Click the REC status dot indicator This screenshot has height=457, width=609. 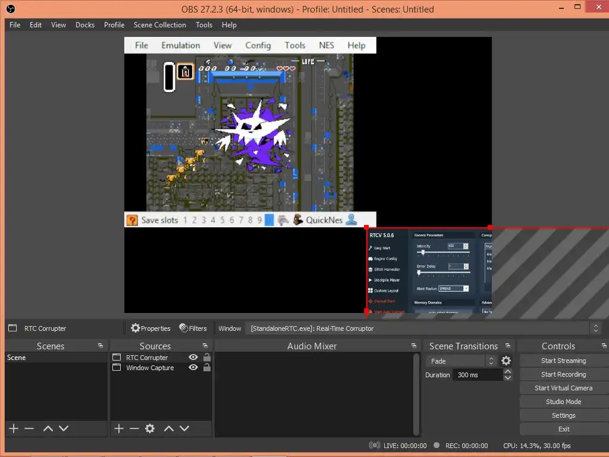(x=437, y=445)
